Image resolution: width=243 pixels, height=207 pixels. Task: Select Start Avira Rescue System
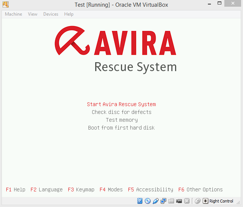(121, 104)
